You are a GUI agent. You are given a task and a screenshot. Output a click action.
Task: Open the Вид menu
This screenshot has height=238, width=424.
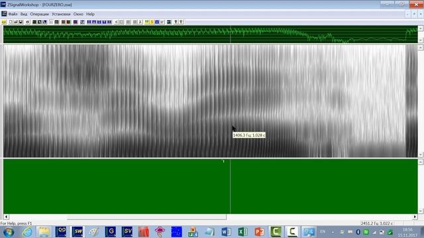click(x=24, y=14)
